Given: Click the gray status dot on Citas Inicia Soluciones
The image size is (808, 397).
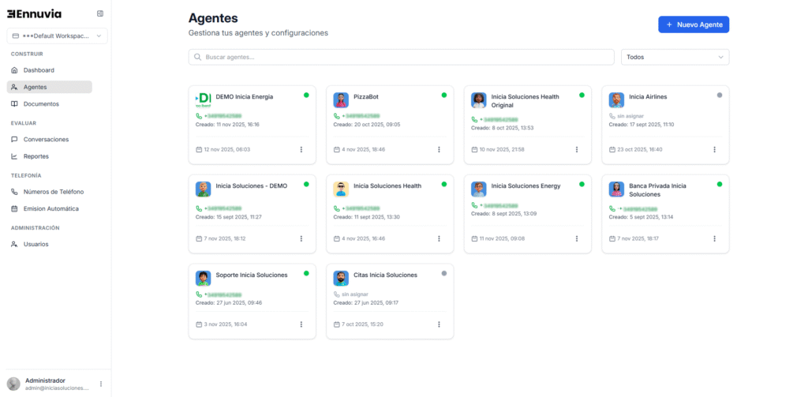Looking at the screenshot, I should click(x=443, y=274).
